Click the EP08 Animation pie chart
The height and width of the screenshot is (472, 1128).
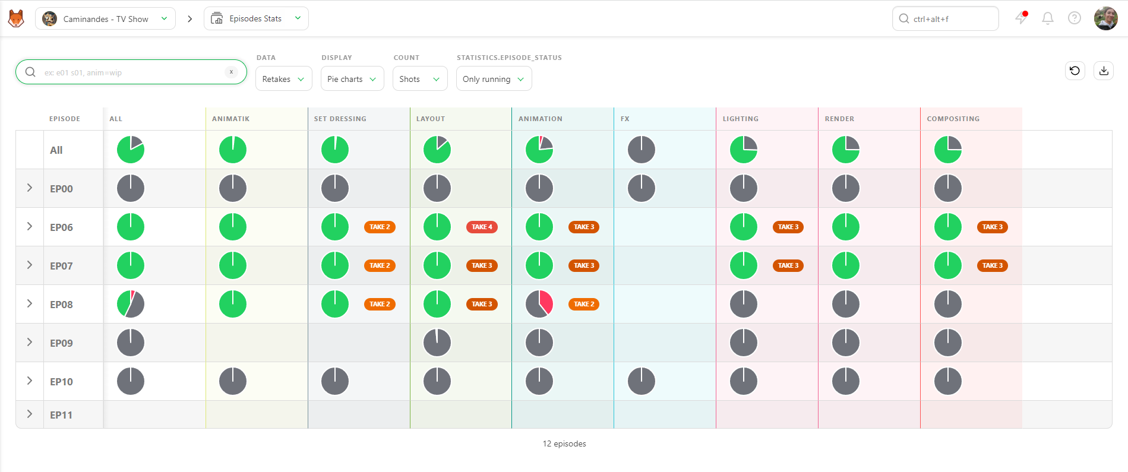(x=539, y=304)
